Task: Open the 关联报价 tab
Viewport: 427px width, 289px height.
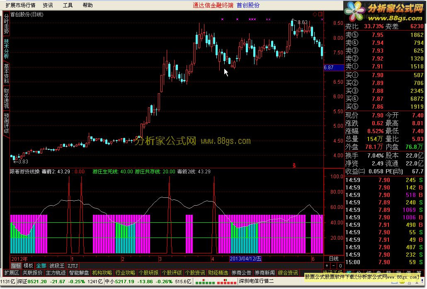Action: point(32,273)
